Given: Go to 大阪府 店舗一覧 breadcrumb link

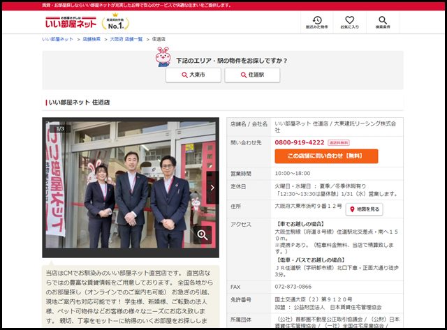Looking at the screenshot, I should pos(126,39).
